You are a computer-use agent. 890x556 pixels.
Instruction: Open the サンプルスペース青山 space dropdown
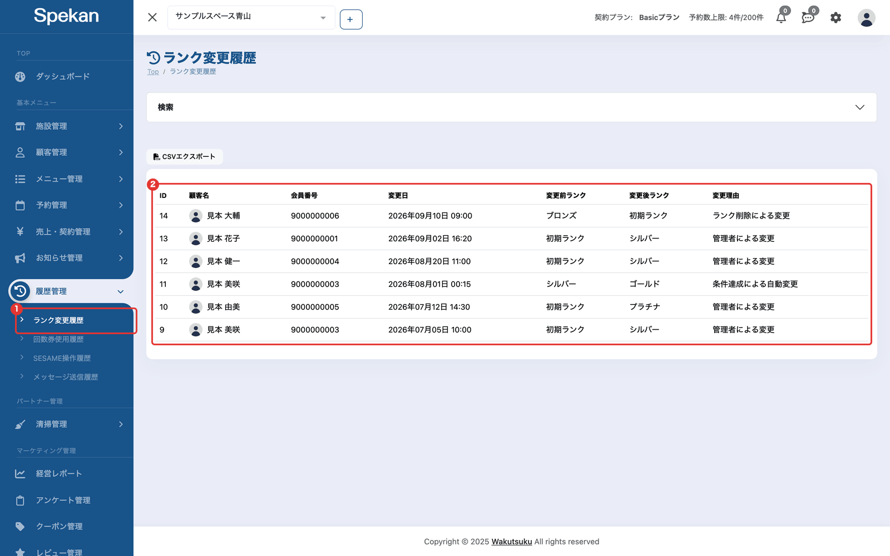coord(251,17)
